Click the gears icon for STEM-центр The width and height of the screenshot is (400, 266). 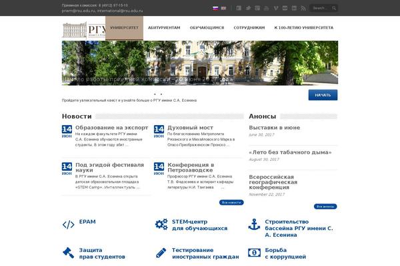click(161, 224)
